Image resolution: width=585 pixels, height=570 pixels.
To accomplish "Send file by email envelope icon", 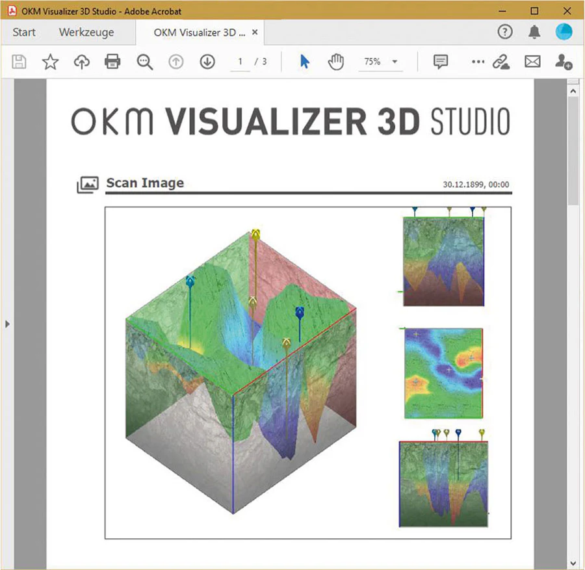I will [x=532, y=62].
